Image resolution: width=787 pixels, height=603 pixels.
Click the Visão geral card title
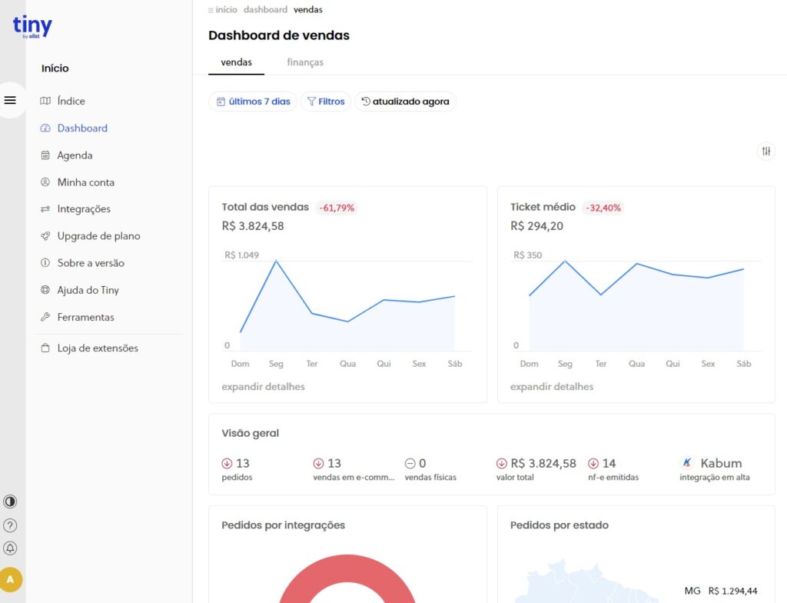[x=250, y=433]
